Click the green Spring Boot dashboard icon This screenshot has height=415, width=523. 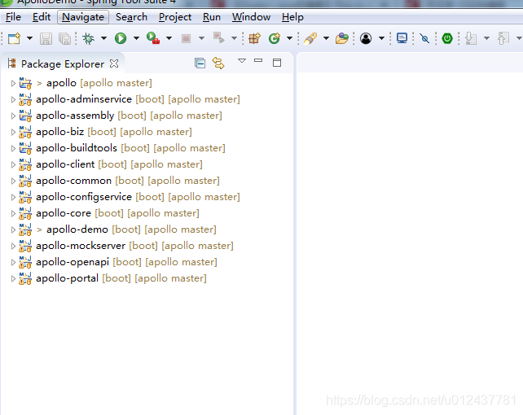coord(447,38)
